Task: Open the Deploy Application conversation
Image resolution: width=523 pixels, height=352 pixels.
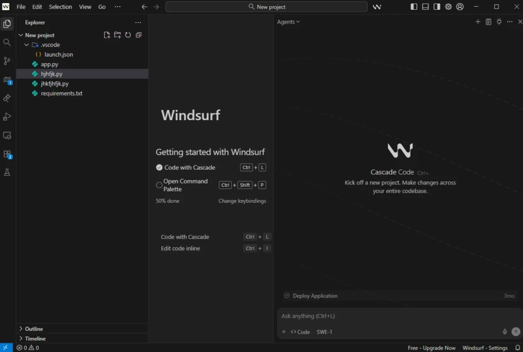Action: (399, 296)
